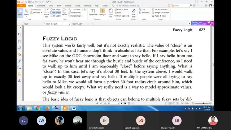Create PDF From File
231x130 pixels.
[111, 13]
